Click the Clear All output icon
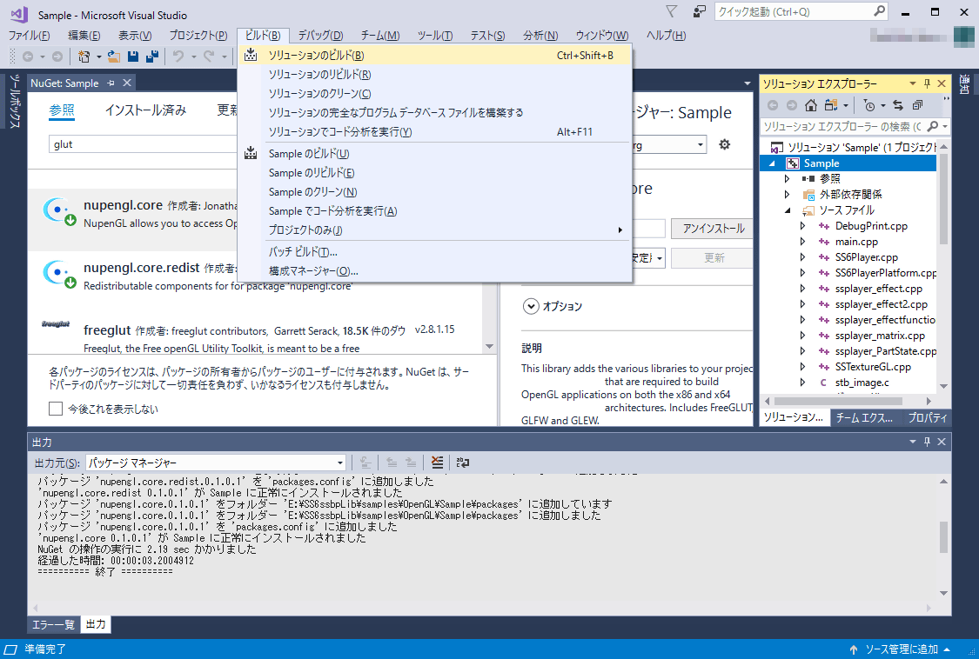The width and height of the screenshot is (979, 659). pos(437,463)
